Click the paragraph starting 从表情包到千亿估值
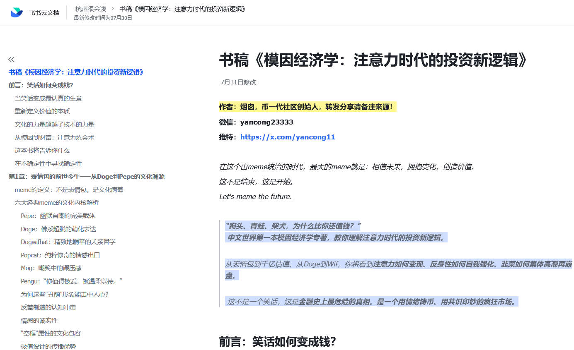This screenshot has width=574, height=350. click(398, 270)
